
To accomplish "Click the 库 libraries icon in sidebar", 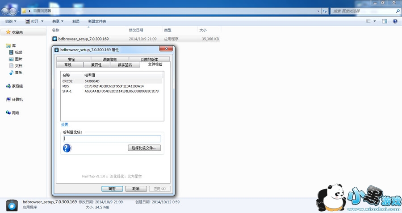I will tap(8, 46).
